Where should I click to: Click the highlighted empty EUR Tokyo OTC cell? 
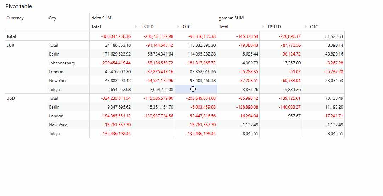[196, 90]
